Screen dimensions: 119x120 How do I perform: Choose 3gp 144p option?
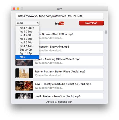(27, 53)
